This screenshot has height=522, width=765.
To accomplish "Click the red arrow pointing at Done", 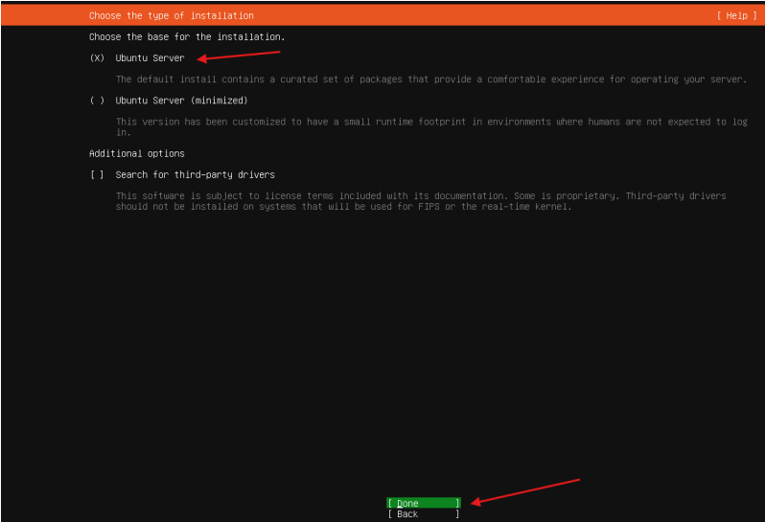I will 527,489.
